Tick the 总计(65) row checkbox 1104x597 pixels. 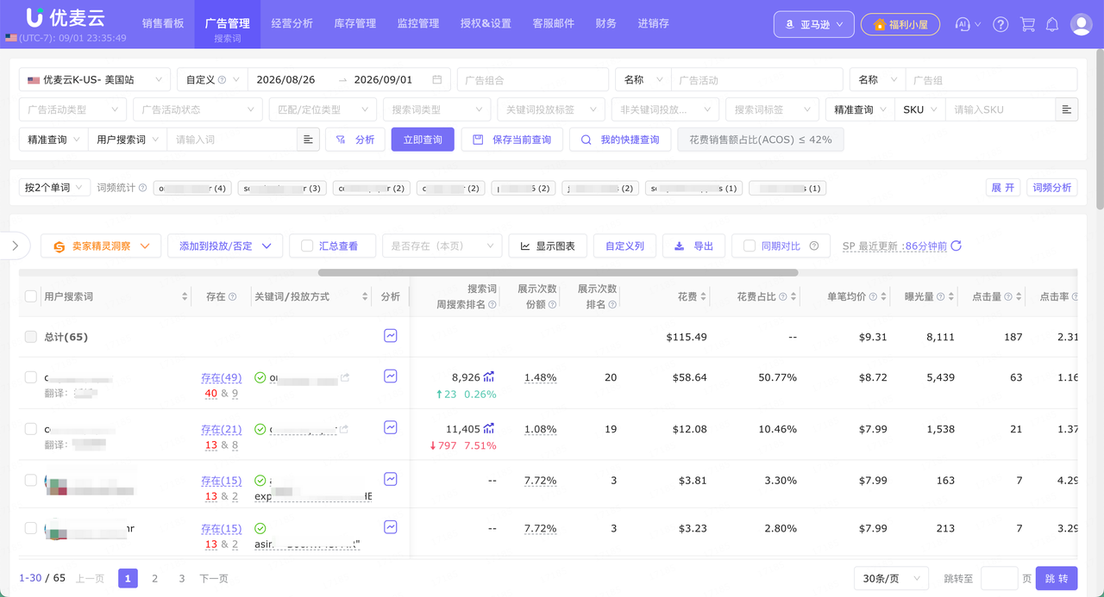[31, 337]
